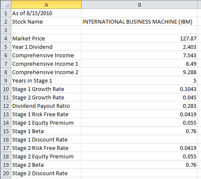Select column A header

tap(46, 5)
